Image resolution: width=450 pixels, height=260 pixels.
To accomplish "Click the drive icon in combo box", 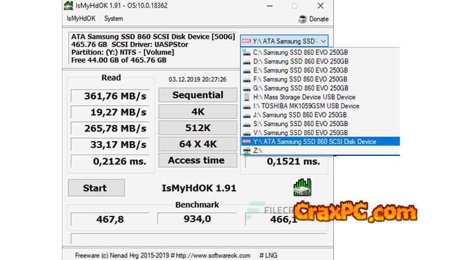I will 246,41.
